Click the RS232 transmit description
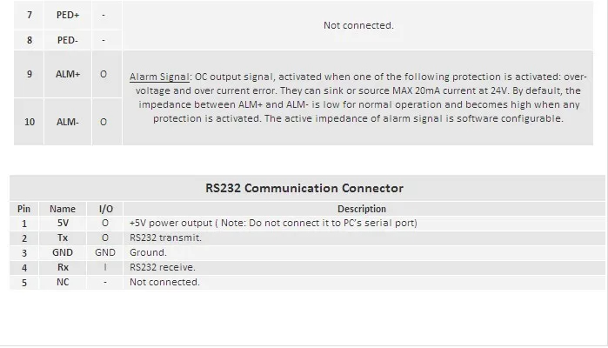 pos(165,238)
